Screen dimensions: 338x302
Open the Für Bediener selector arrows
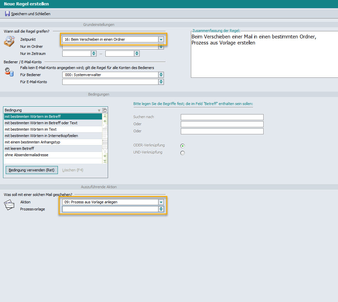(161, 75)
